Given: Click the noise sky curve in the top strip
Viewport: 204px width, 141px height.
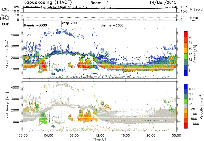Looking at the screenshot, I should coord(100,8).
